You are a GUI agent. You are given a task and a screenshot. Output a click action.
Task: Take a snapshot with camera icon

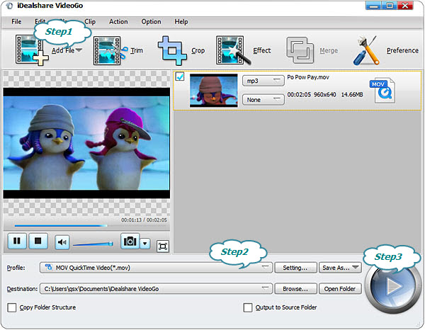coord(130,241)
